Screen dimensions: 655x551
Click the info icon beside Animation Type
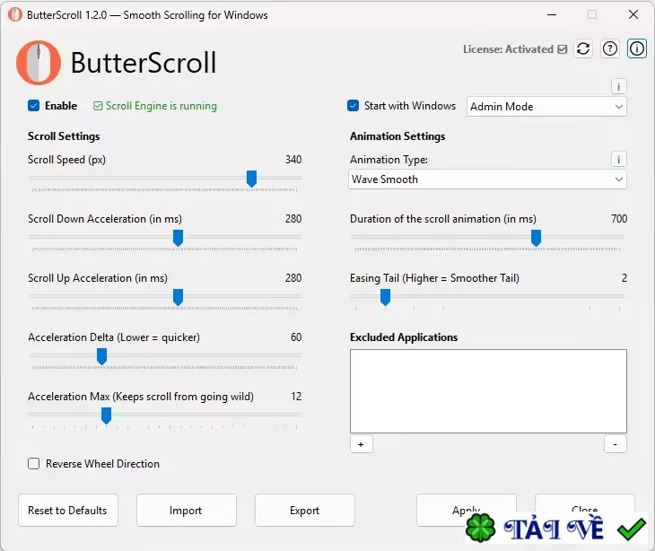(618, 159)
